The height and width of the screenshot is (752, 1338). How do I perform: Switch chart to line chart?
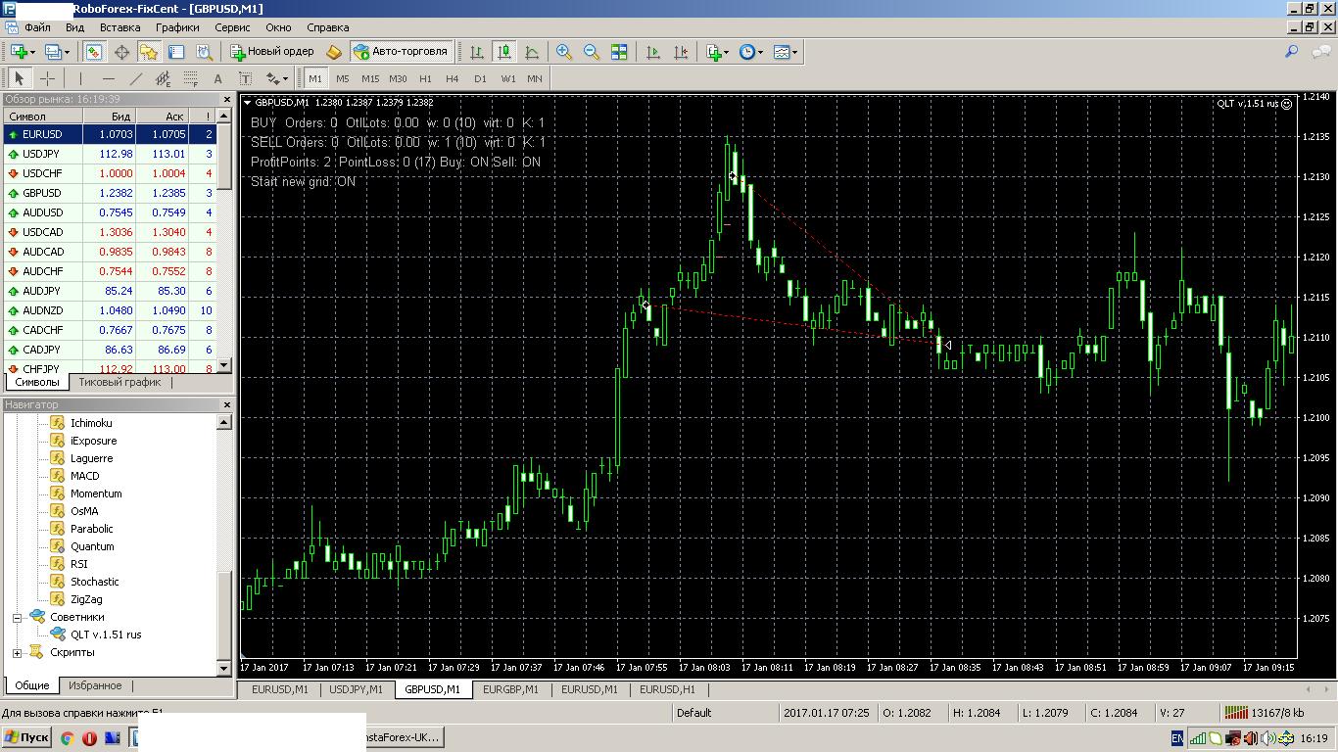coord(532,52)
